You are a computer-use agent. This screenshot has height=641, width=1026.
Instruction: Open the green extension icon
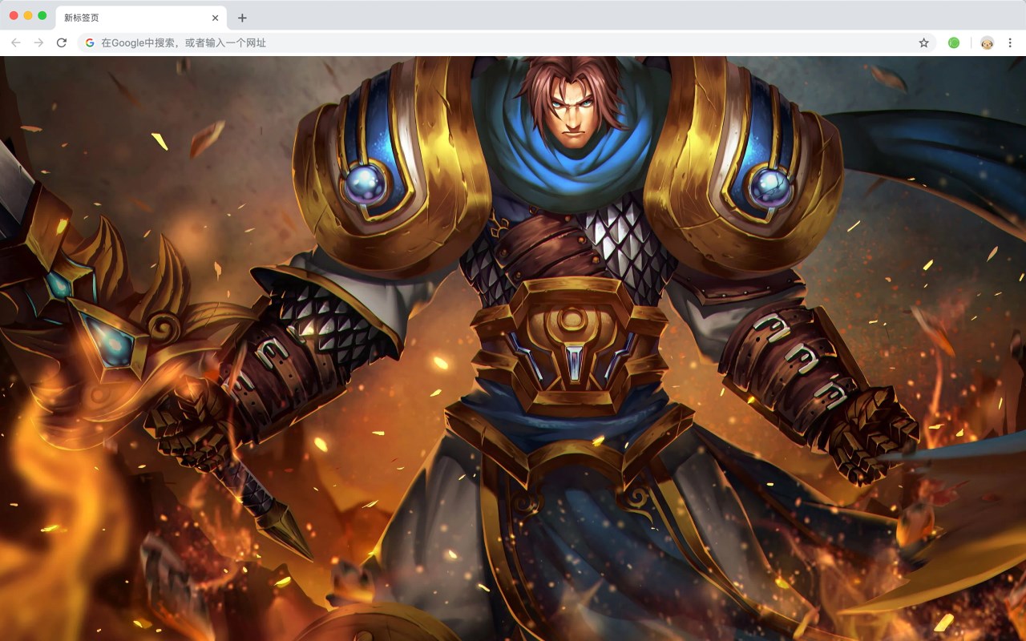[x=954, y=42]
